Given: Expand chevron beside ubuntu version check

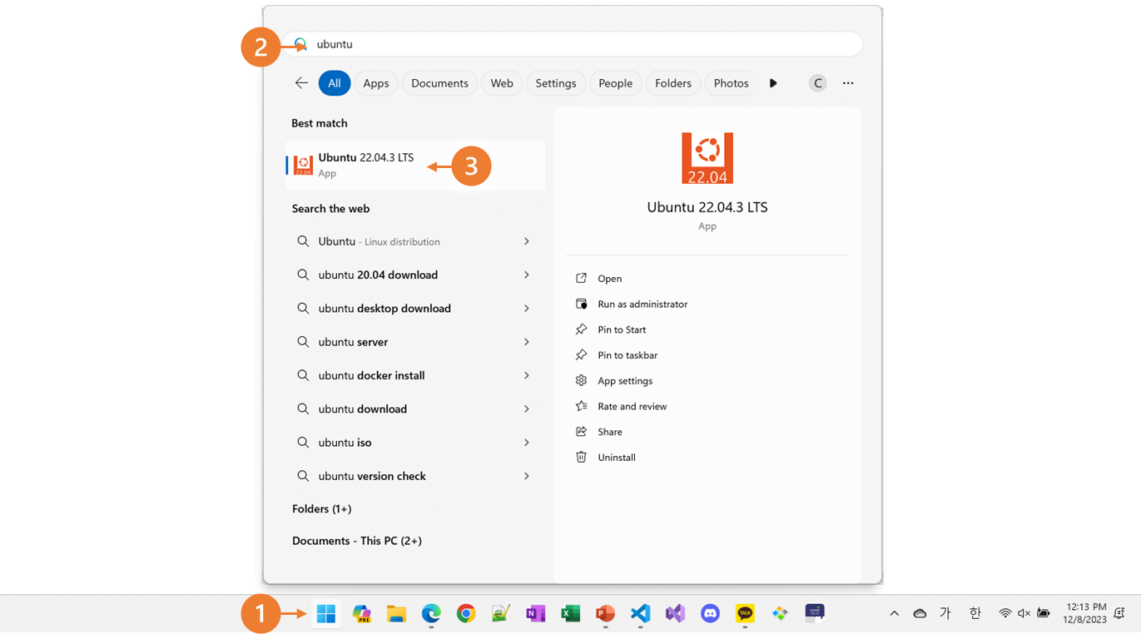Looking at the screenshot, I should 527,476.
